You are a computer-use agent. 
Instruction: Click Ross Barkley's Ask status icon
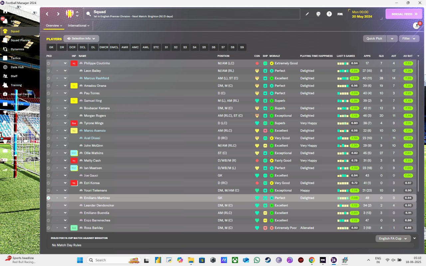[74, 228]
